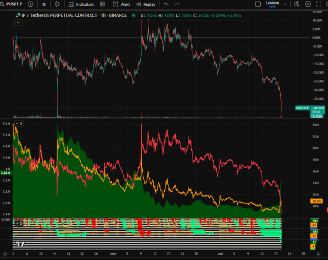Toggle market status green dot
Screen dimensions: 328x260
[x=133, y=15]
